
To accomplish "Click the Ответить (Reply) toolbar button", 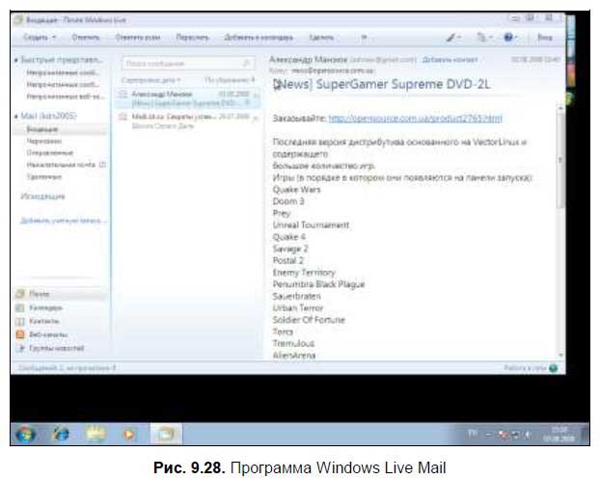I will click(86, 37).
